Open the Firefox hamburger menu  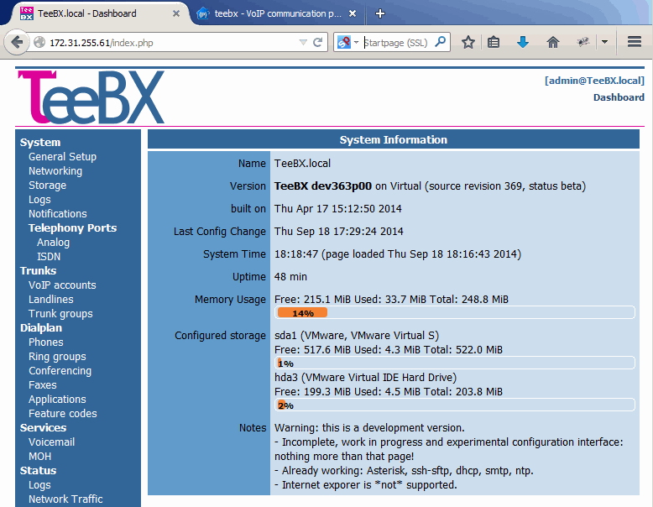coord(635,42)
